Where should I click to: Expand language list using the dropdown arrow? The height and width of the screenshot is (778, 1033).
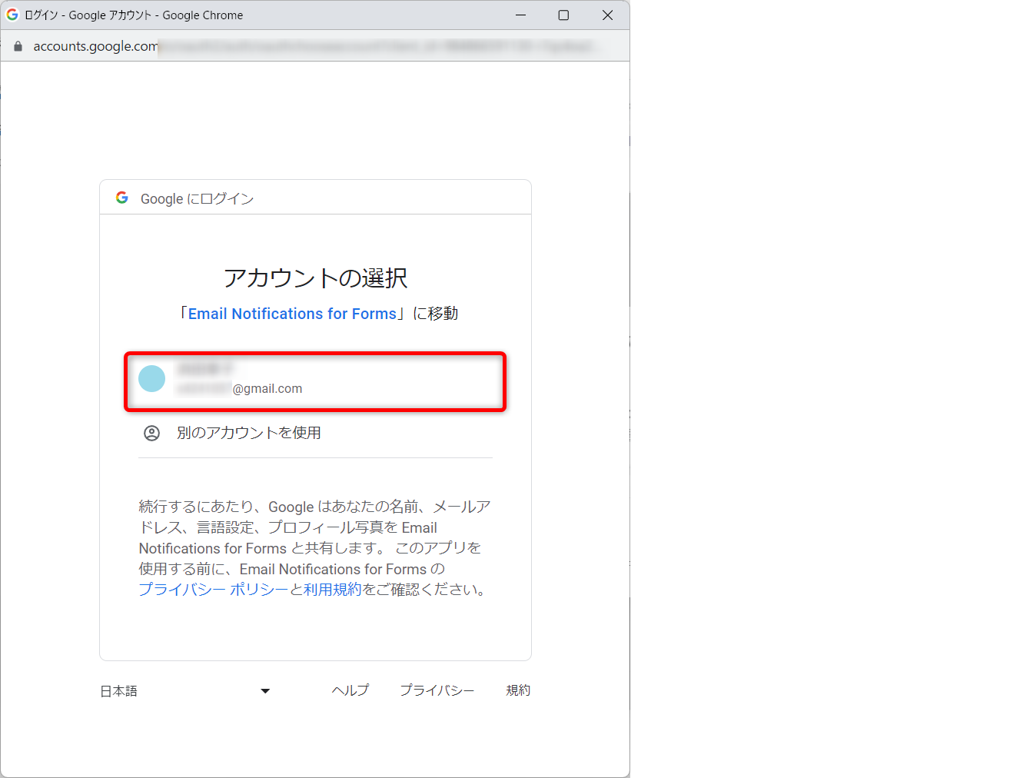pyautogui.click(x=265, y=691)
